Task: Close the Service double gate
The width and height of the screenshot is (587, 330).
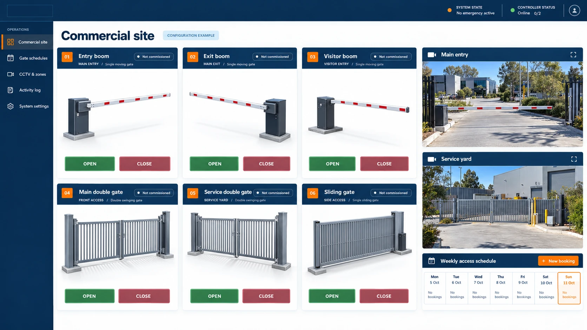Action: pos(266,296)
